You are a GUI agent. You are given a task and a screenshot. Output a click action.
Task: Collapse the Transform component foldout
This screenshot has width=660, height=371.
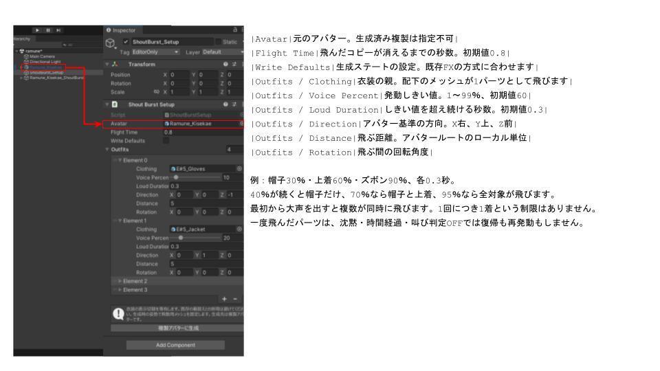point(107,65)
